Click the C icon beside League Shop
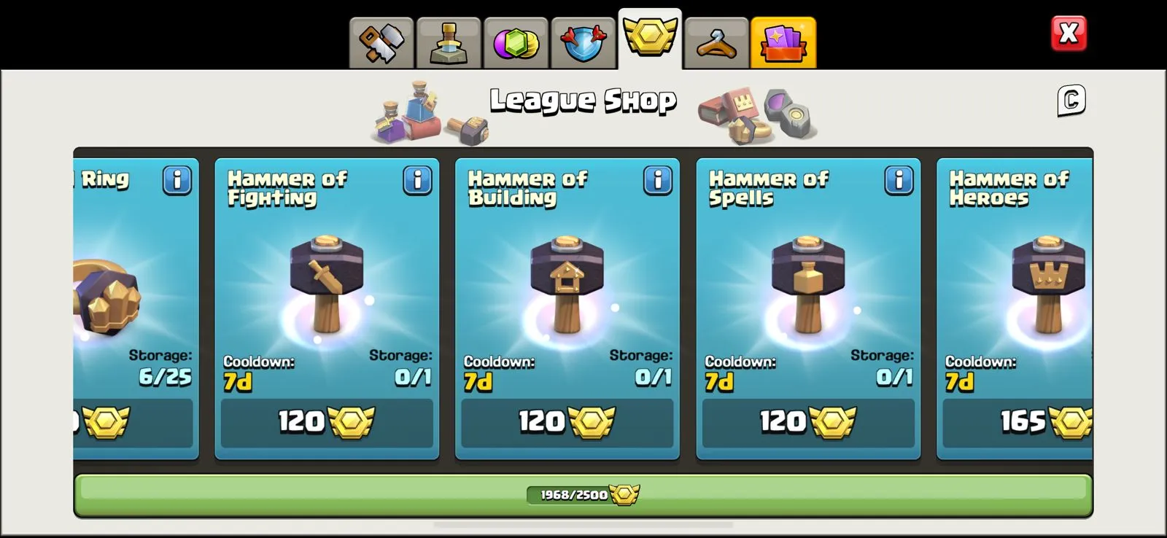The width and height of the screenshot is (1167, 538). pyautogui.click(x=1071, y=101)
